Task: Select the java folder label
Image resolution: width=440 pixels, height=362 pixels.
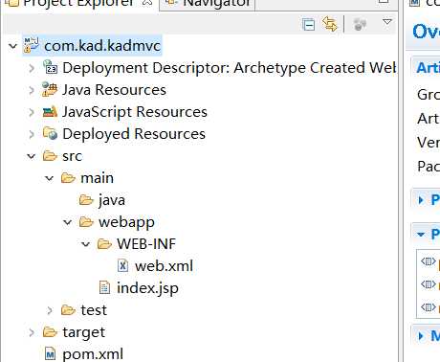Action: [112, 201]
